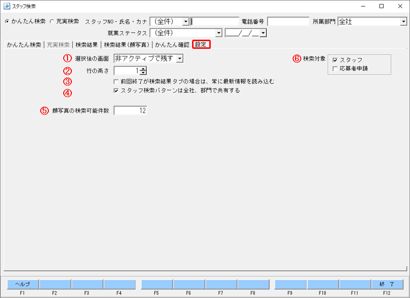Click the blank F10 function button
The image size is (410, 298).
coord(323,284)
